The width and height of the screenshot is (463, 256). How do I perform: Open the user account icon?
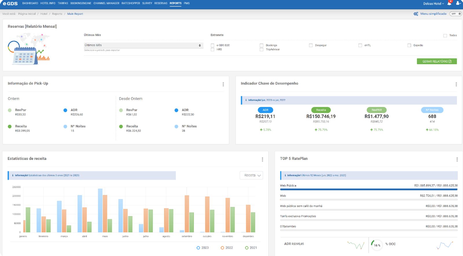pos(458,3)
